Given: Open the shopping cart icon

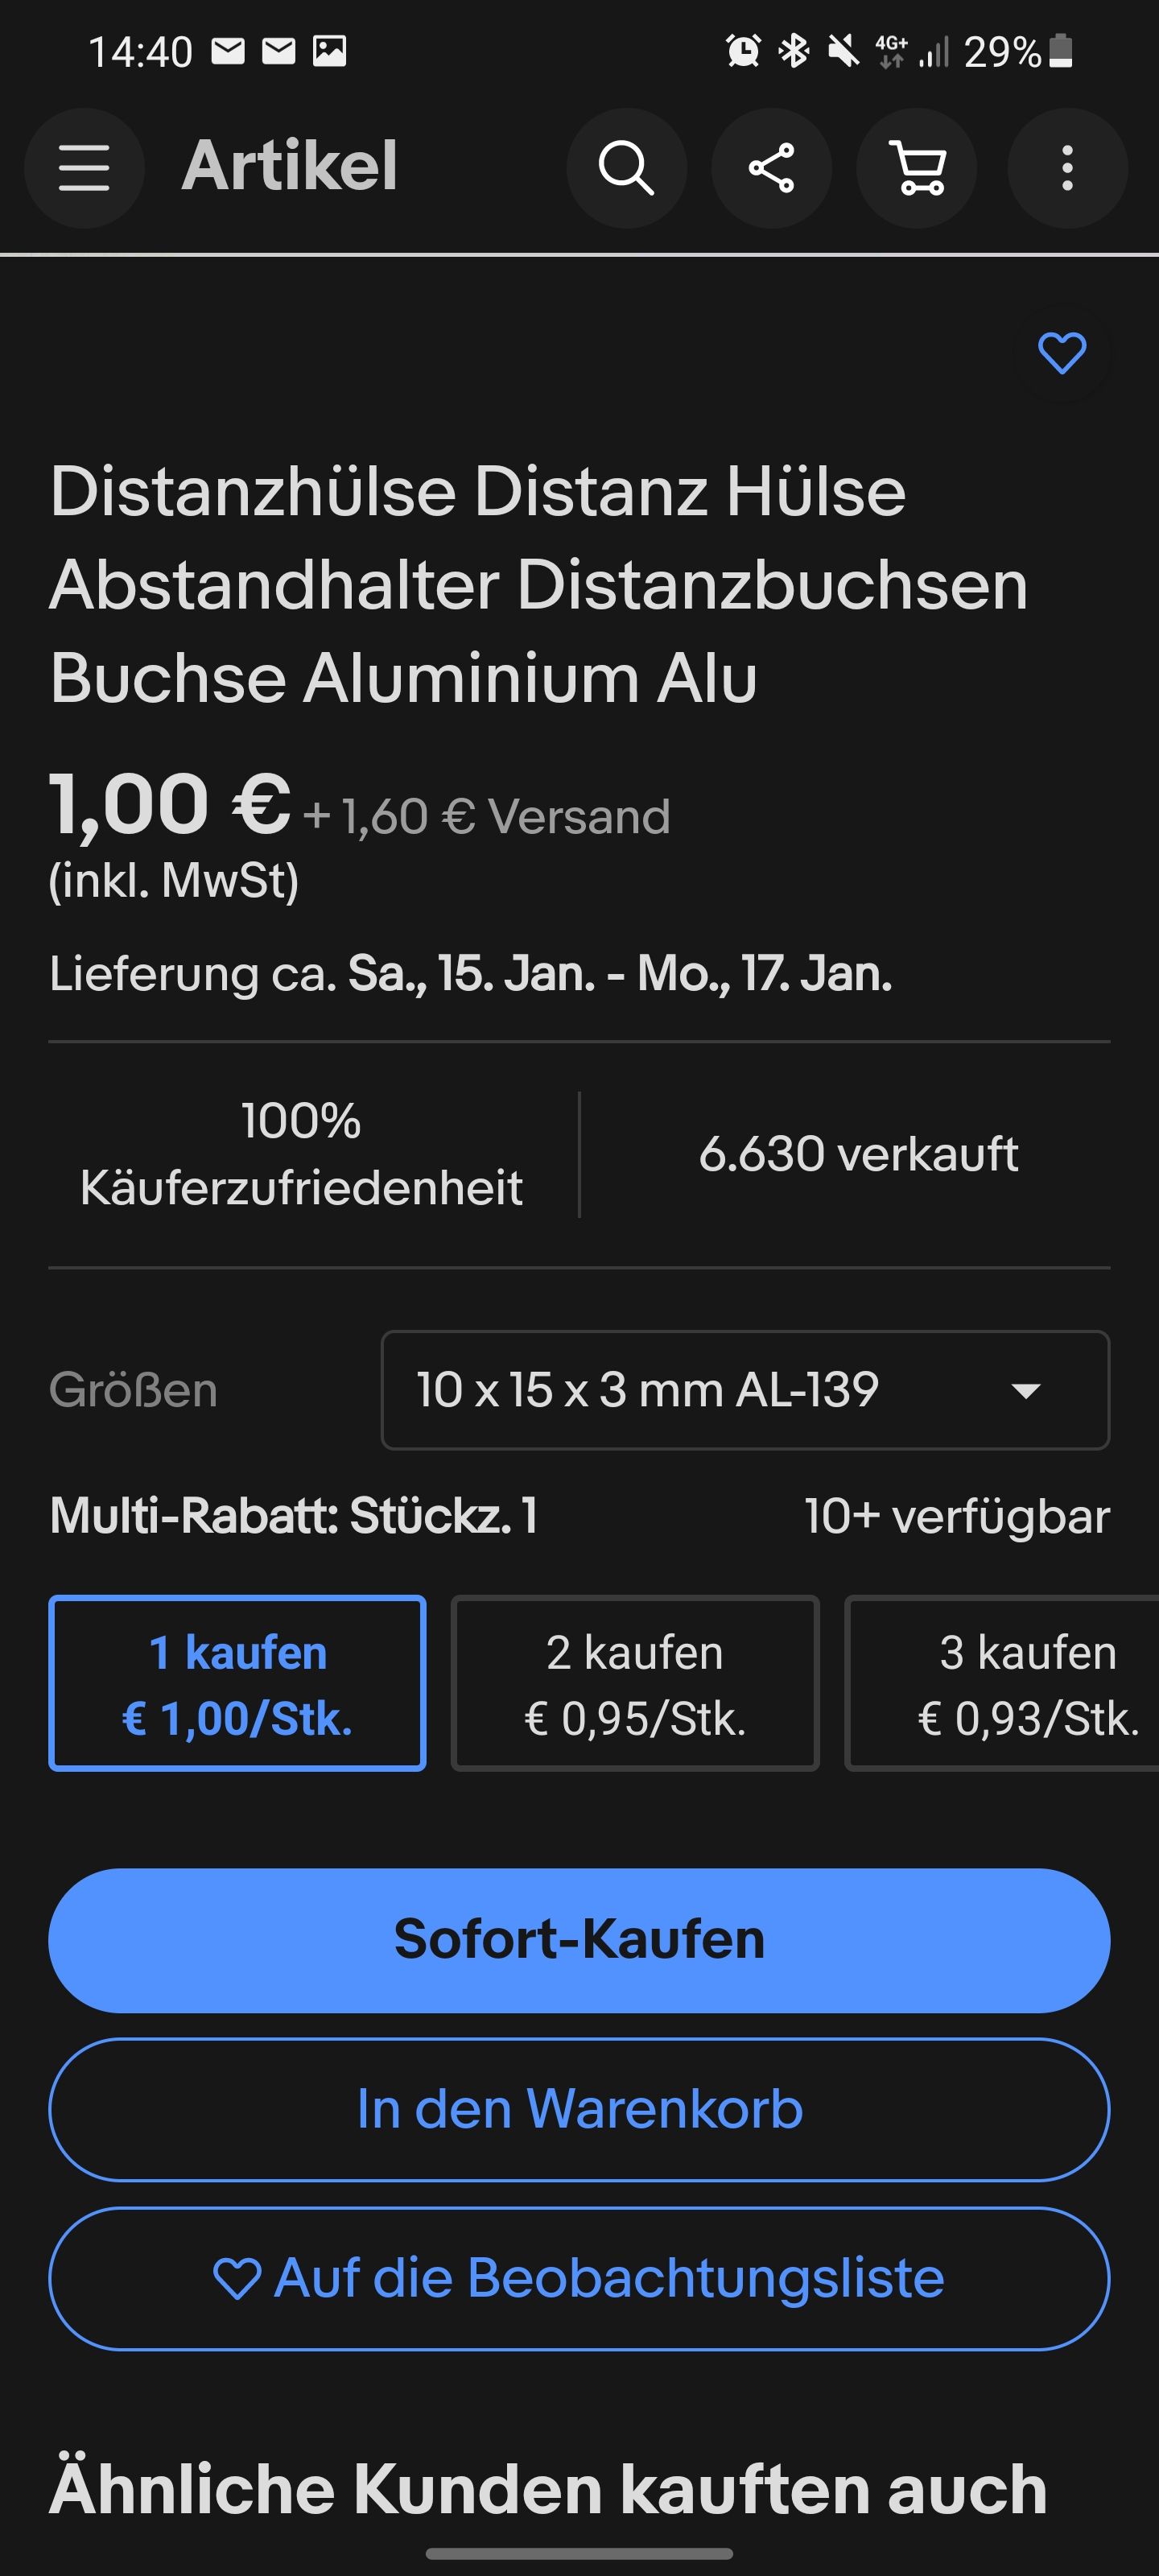Looking at the screenshot, I should [x=917, y=167].
